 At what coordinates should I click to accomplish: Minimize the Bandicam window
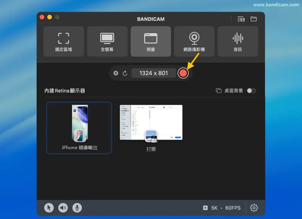pos(49,17)
